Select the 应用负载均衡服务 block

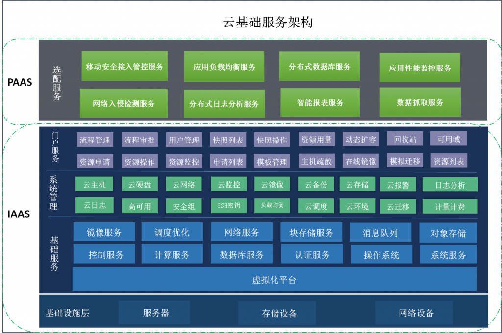click(x=224, y=67)
